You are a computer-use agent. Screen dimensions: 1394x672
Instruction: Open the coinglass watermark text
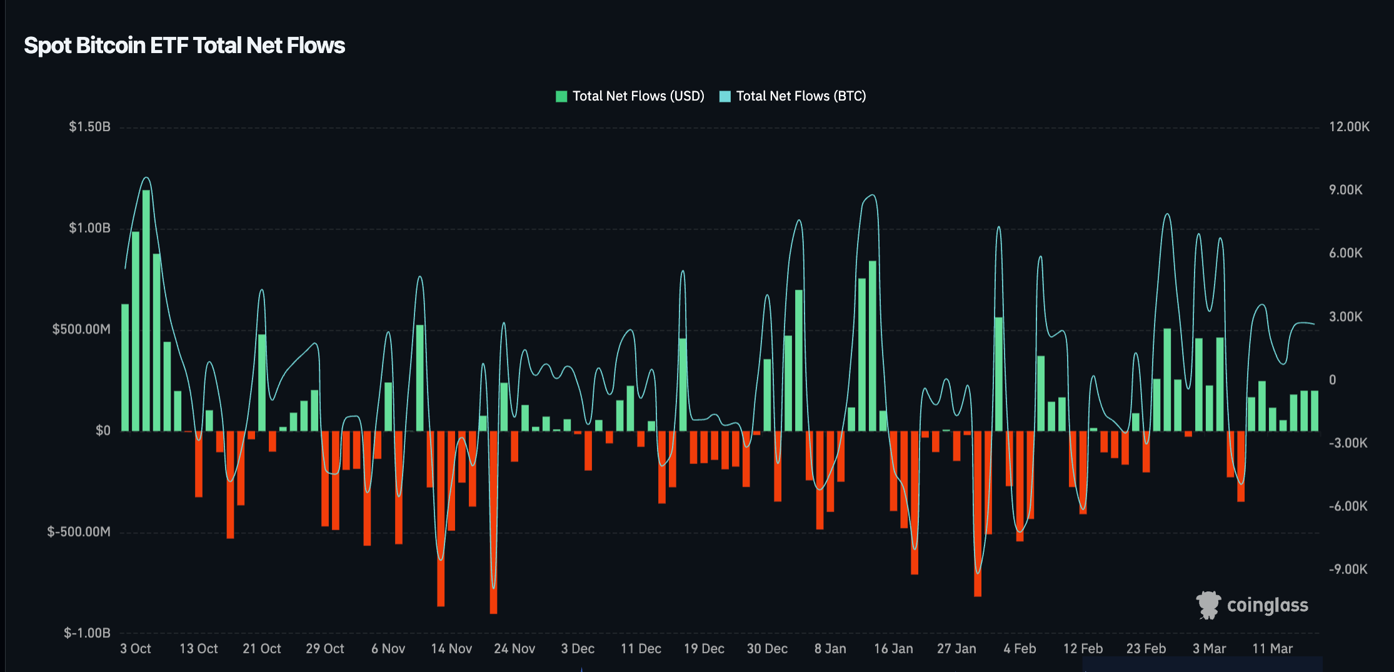pos(1267,605)
